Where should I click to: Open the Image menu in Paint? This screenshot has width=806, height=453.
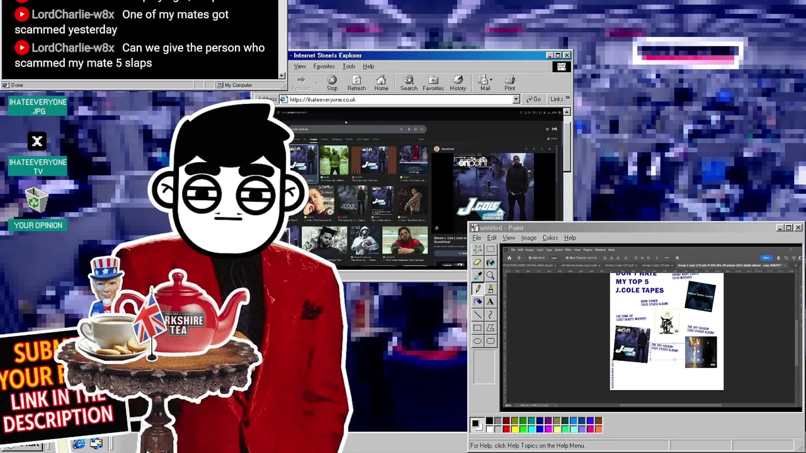click(529, 238)
